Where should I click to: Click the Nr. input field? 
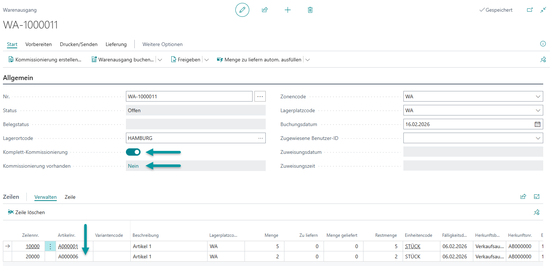[189, 97]
